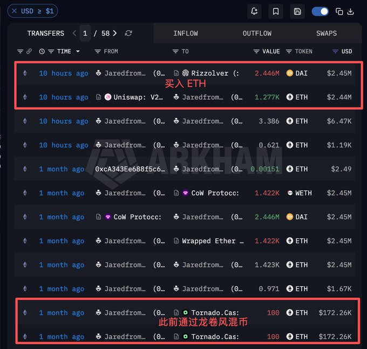The width and height of the screenshot is (367, 349).
Task: Click the bookmark icon
Action: click(x=276, y=11)
